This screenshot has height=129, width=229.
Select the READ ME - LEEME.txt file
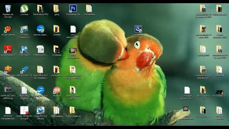(x=24, y=90)
